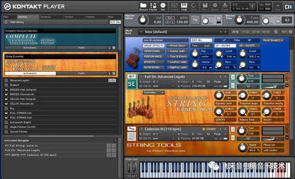Click the PERFORMANCE button

[154, 57]
